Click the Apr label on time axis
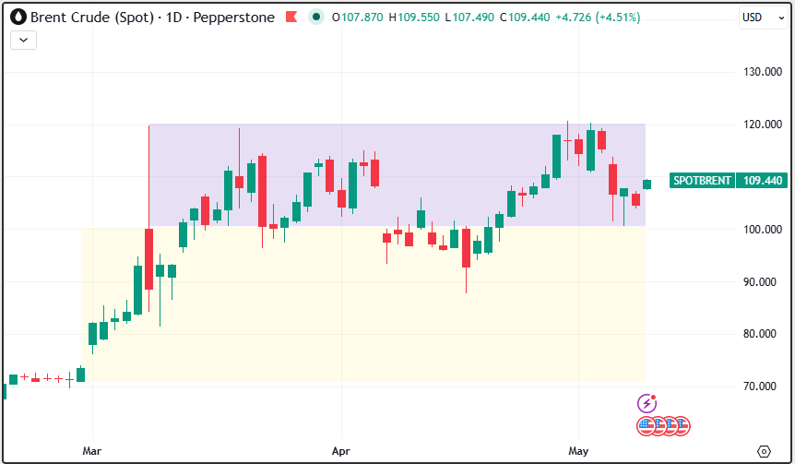The height and width of the screenshot is (464, 795). point(341,451)
